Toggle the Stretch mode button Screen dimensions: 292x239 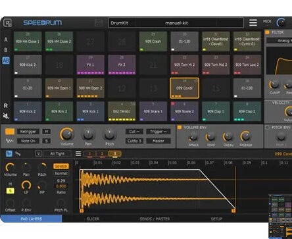61,167
